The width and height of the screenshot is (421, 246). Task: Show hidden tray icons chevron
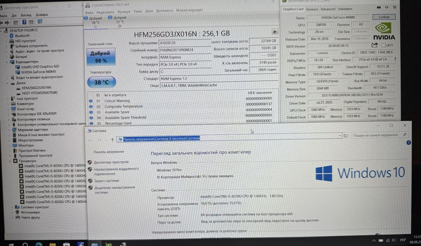[x=374, y=241]
